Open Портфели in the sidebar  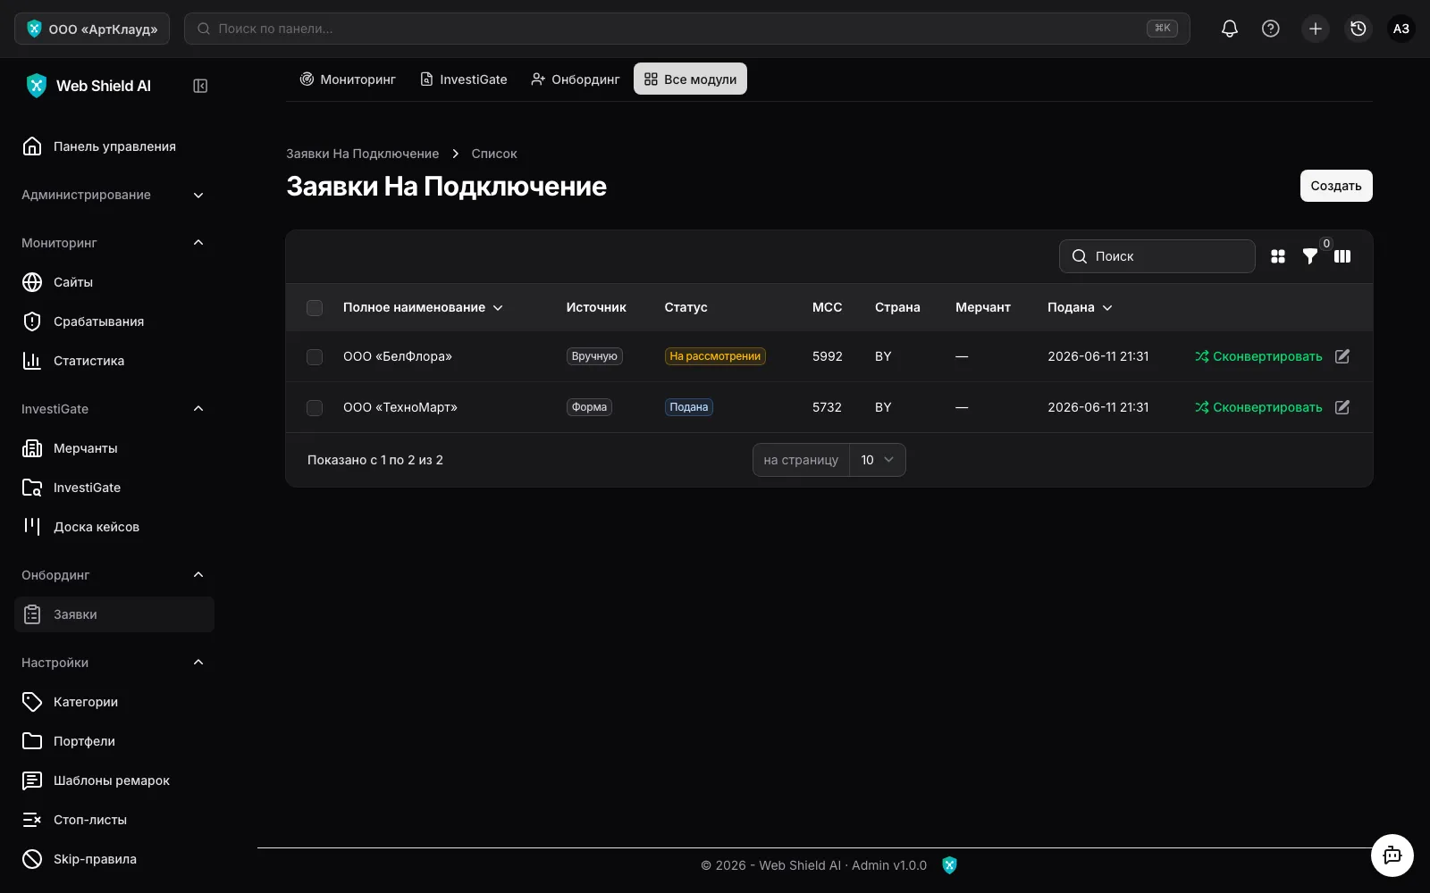point(114,741)
